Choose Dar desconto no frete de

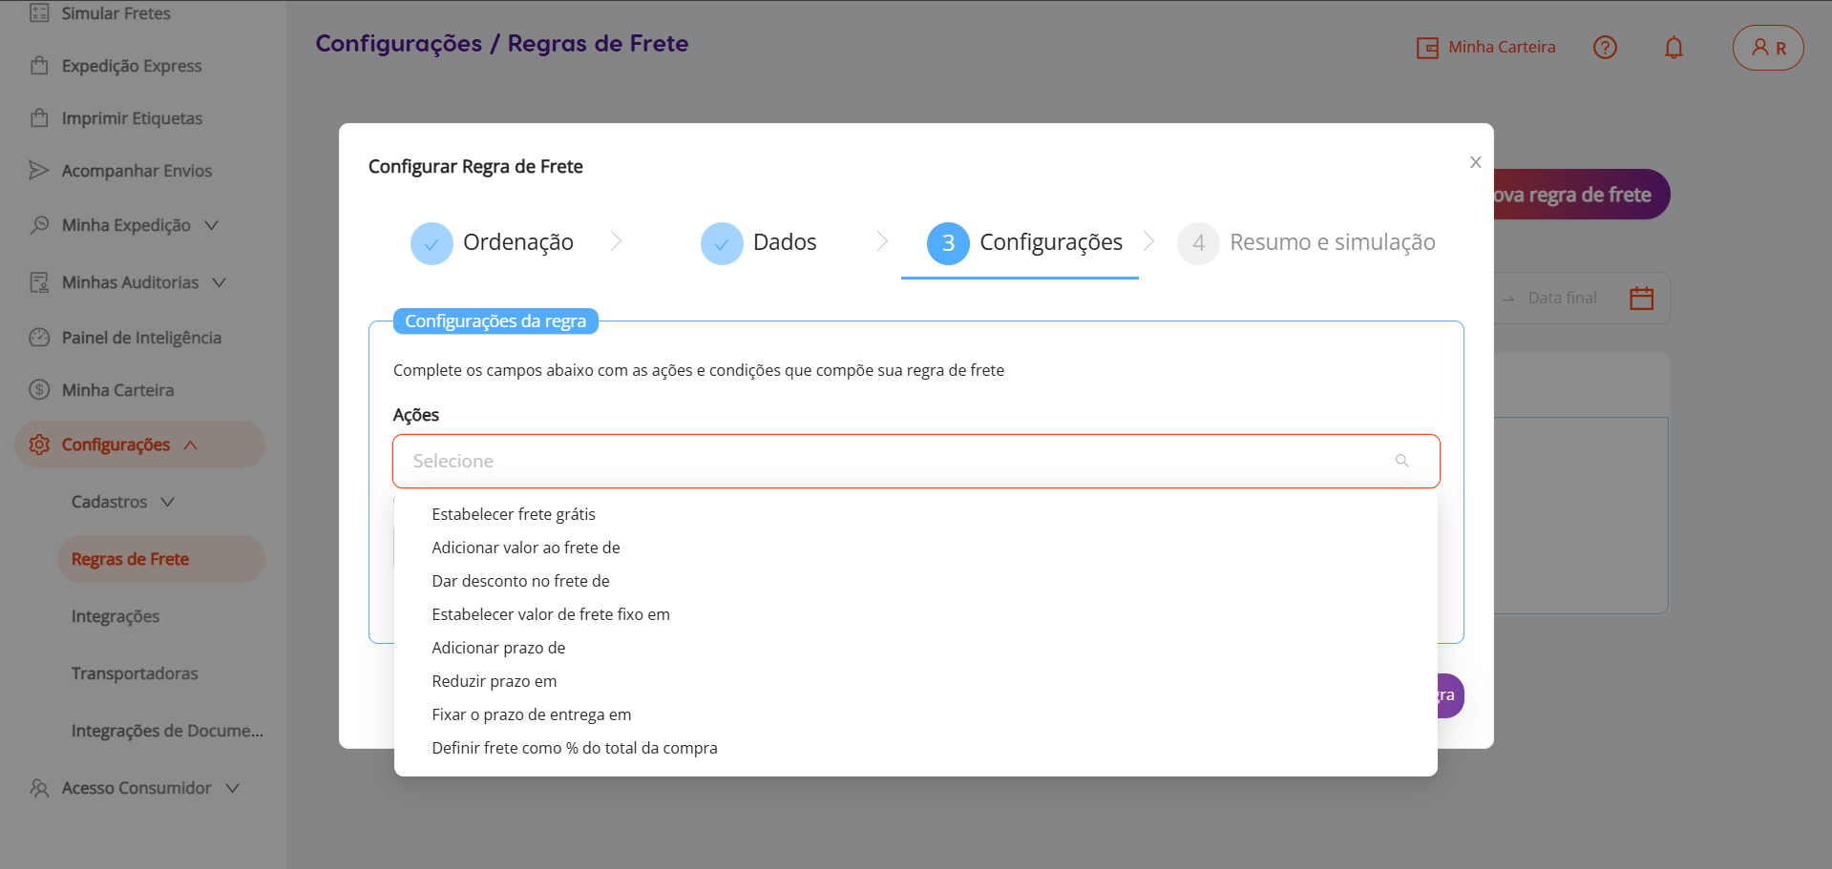(520, 581)
